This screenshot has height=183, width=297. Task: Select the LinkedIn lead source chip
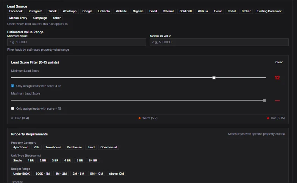104,11
